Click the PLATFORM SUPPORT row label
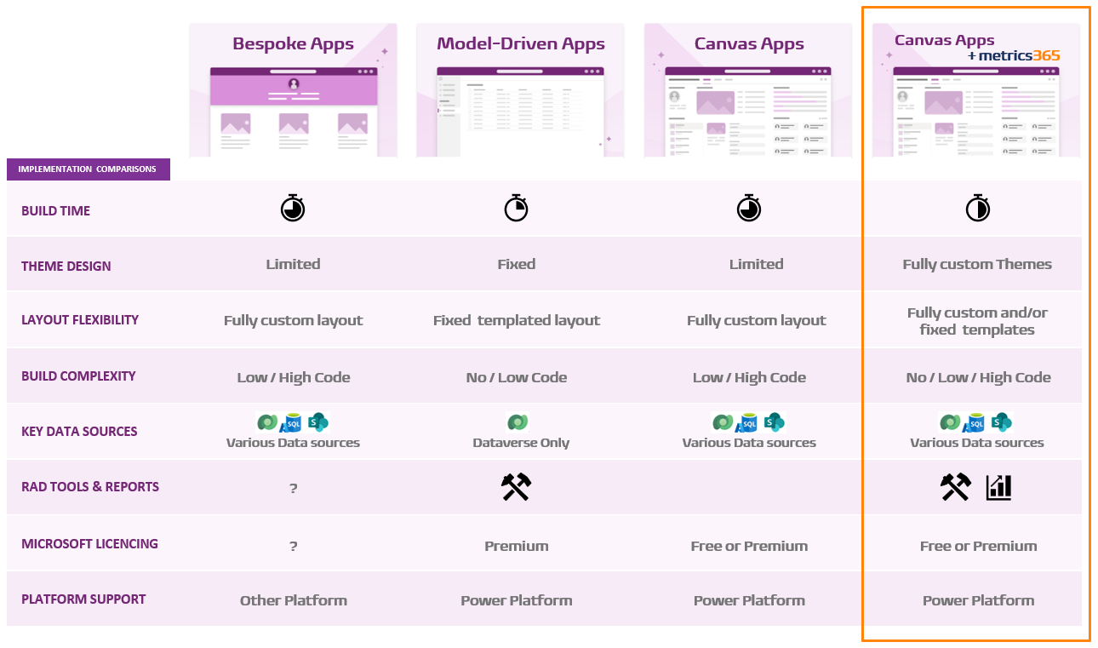Image resolution: width=1098 pixels, height=648 pixels. (83, 599)
